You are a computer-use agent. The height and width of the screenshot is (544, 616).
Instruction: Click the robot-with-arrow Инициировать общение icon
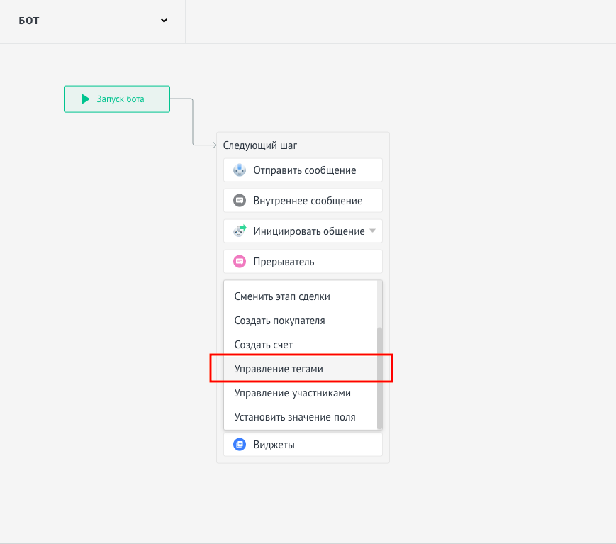pos(240,231)
